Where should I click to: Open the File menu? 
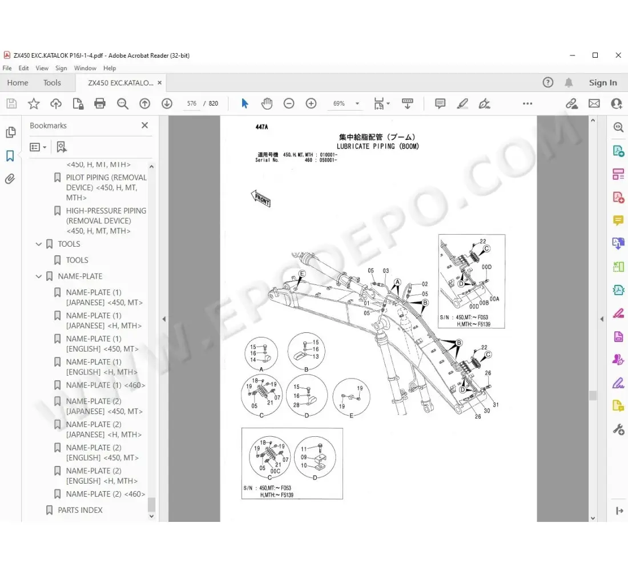[x=7, y=68]
